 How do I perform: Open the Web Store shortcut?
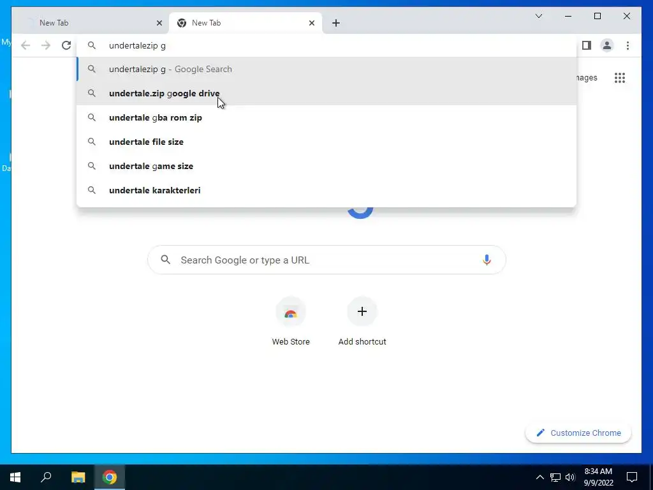291,322
